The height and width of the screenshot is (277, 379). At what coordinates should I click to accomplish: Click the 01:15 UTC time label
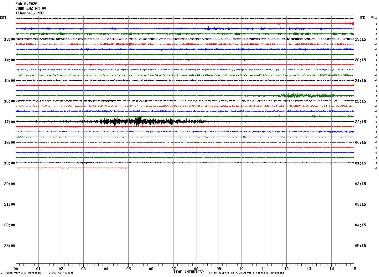[x=360, y=163]
